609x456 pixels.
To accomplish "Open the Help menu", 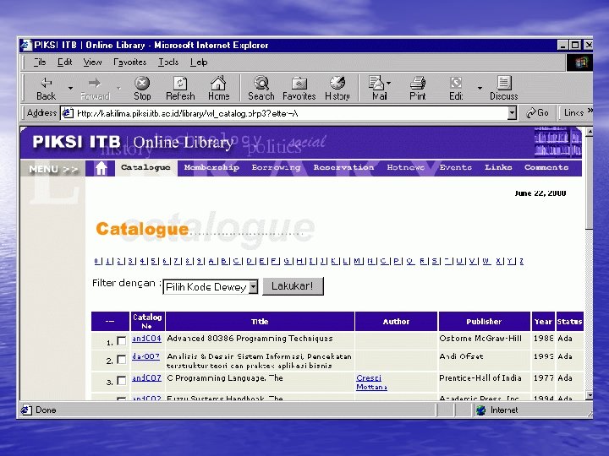I will 199,62.
